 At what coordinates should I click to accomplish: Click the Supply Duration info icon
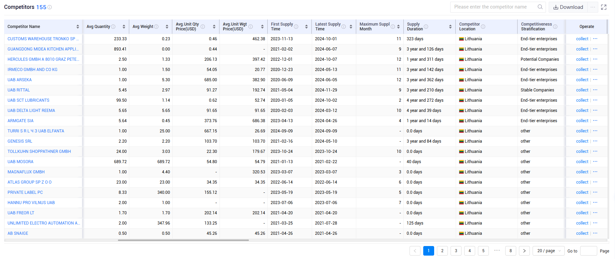(426, 27)
